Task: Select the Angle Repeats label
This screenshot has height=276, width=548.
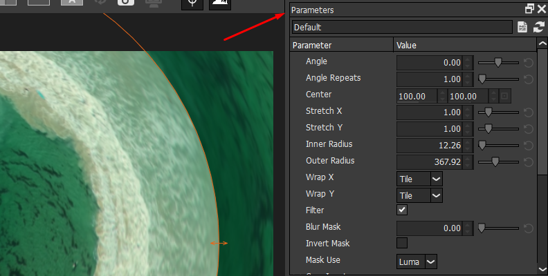Action: [333, 78]
